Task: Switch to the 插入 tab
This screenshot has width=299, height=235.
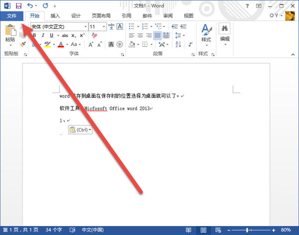Action: click(x=55, y=16)
